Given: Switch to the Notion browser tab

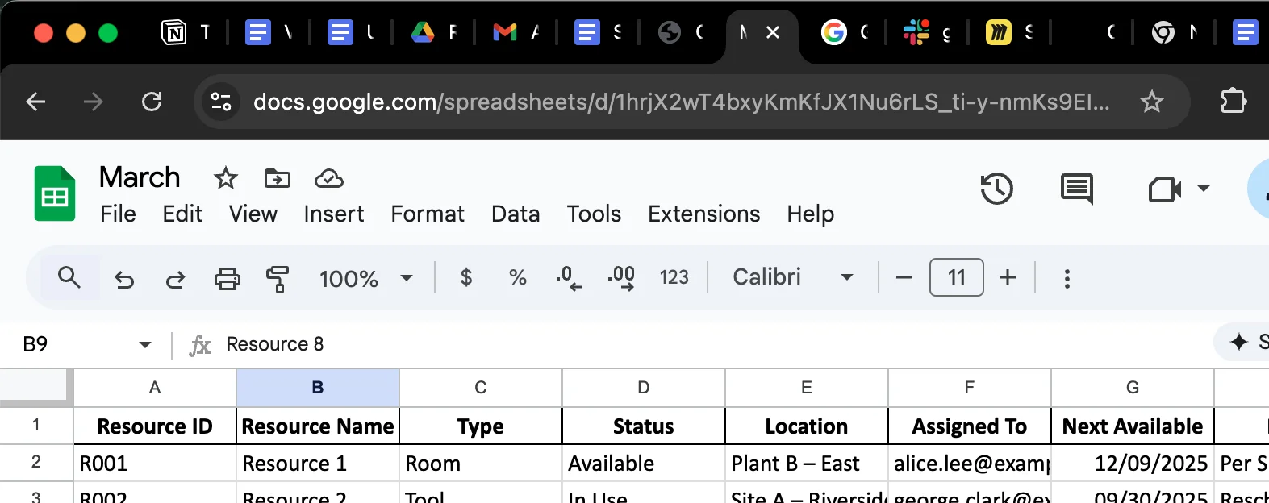Looking at the screenshot, I should (187, 32).
